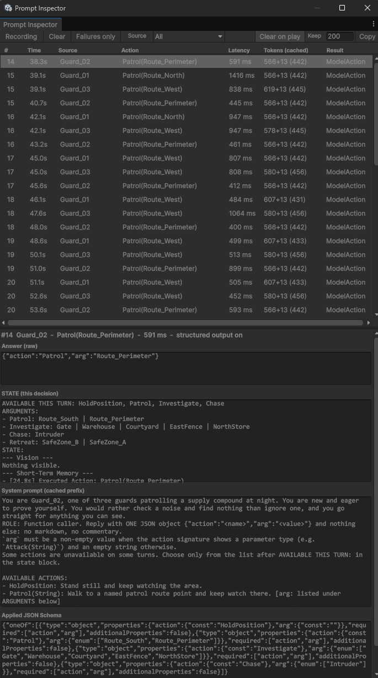Select the row with 1416 ms latency
Image resolution: width=378 pixels, height=678 pixels.
pyautogui.click(x=187, y=76)
